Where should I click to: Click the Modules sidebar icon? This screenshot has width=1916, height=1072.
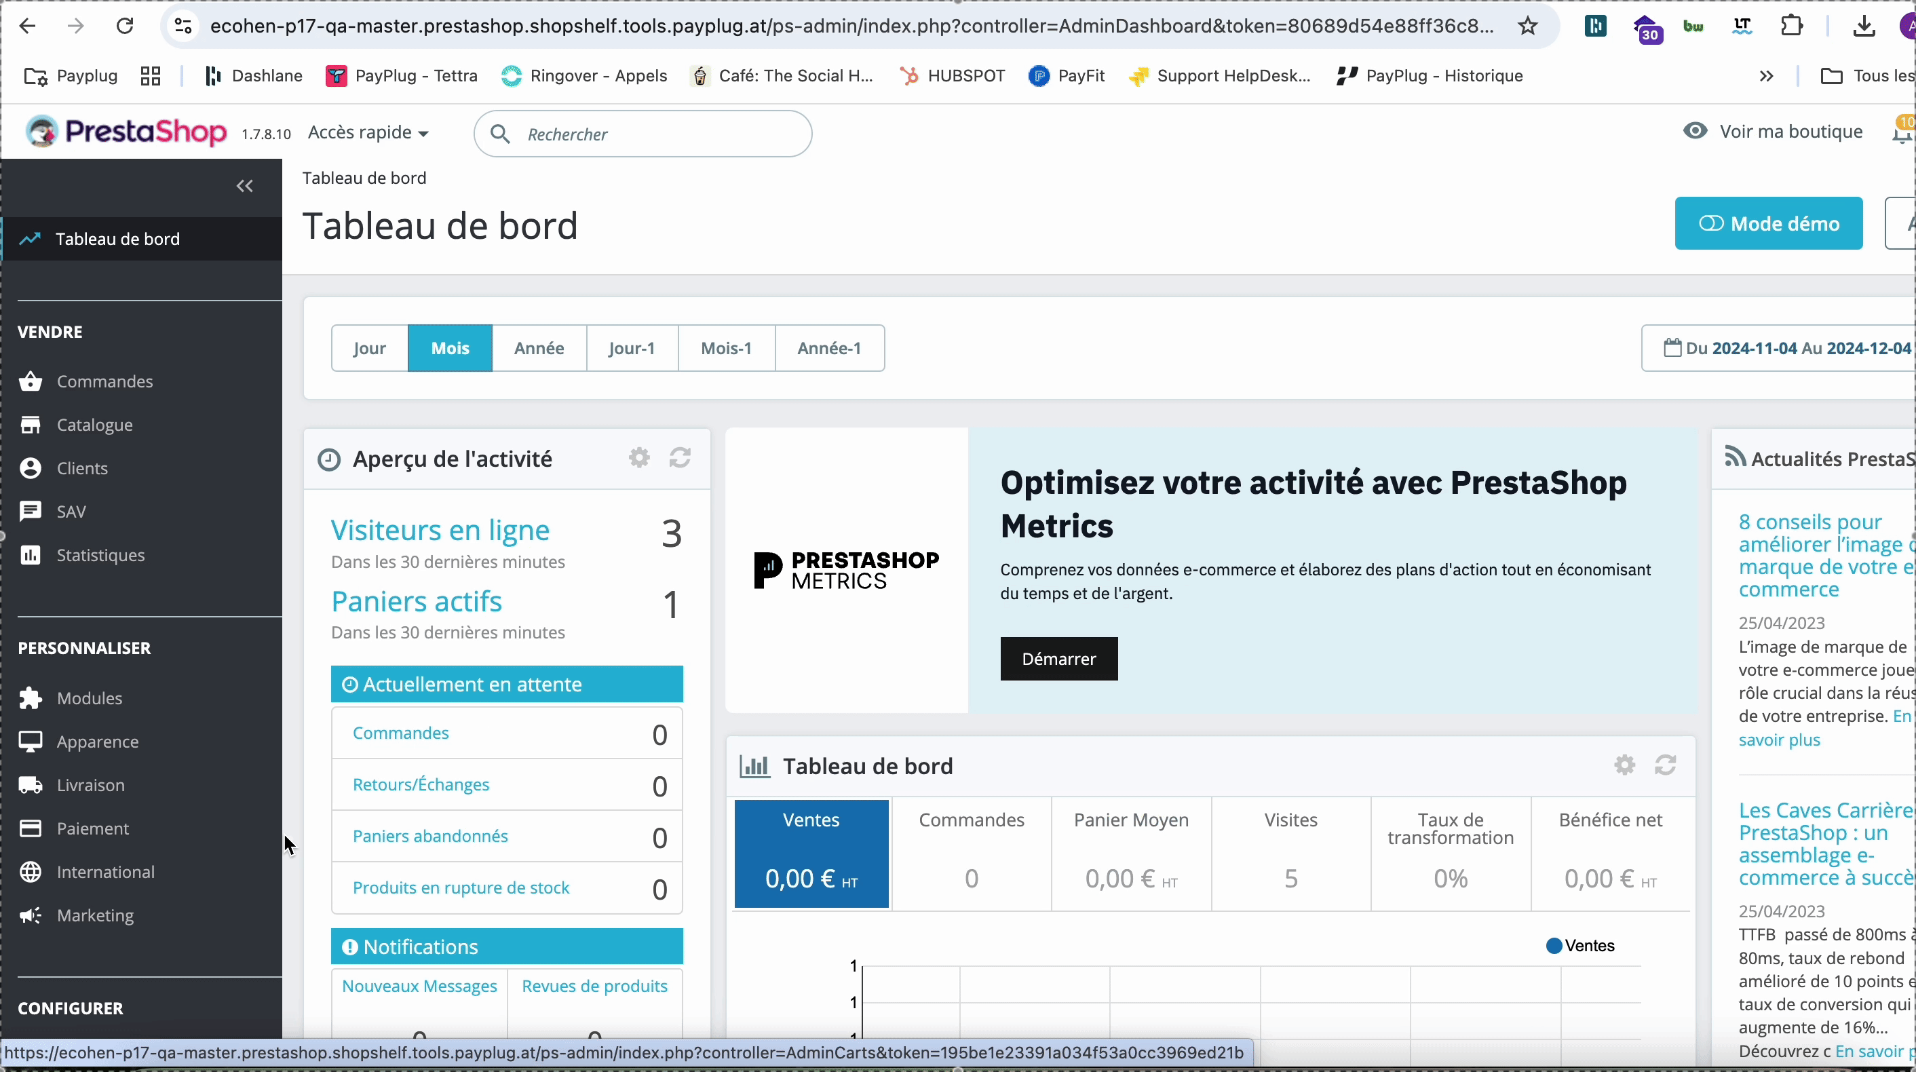click(29, 697)
